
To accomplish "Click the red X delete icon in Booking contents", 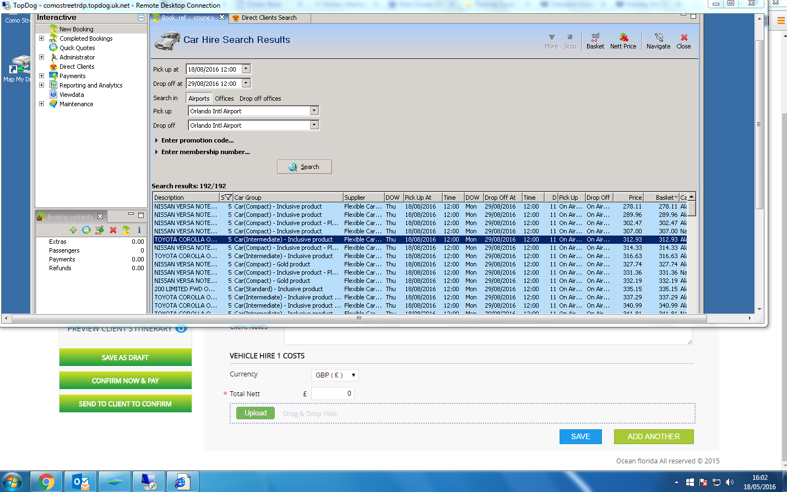I will click(113, 230).
